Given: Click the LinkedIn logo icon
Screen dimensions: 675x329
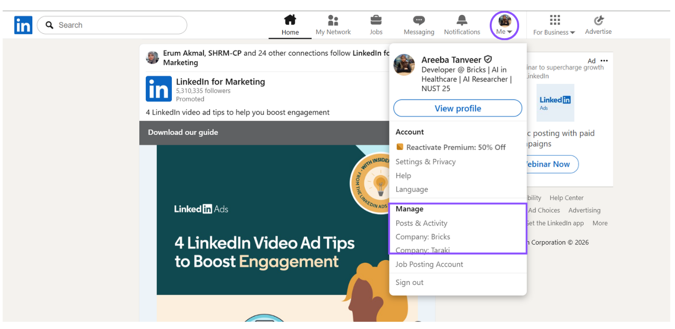Looking at the screenshot, I should coord(23,25).
